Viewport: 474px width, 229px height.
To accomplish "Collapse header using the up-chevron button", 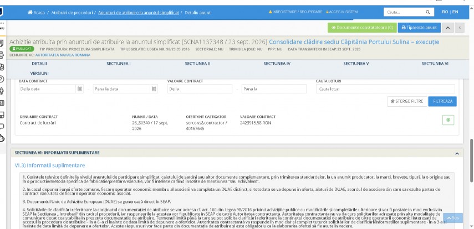I will (448, 28).
